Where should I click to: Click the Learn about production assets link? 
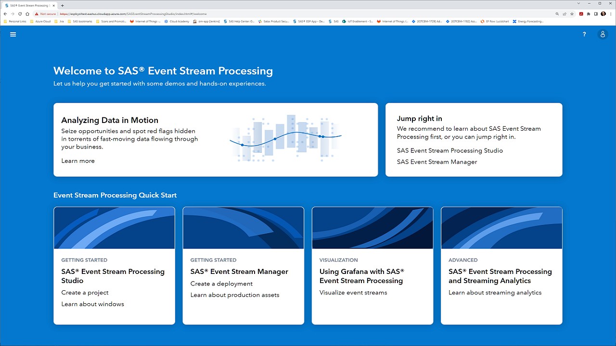coord(235,295)
